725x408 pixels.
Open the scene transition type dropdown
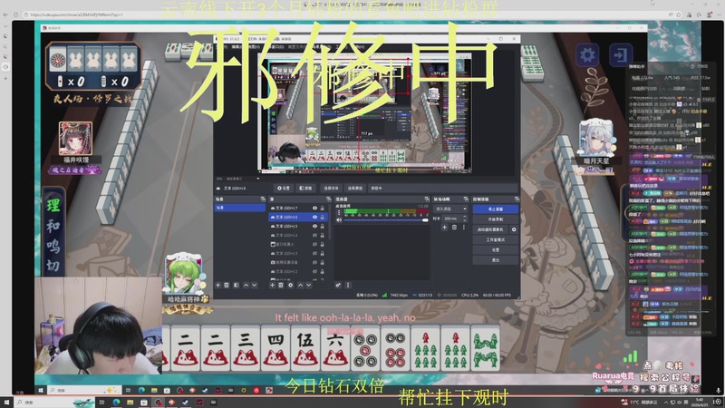tap(450, 209)
